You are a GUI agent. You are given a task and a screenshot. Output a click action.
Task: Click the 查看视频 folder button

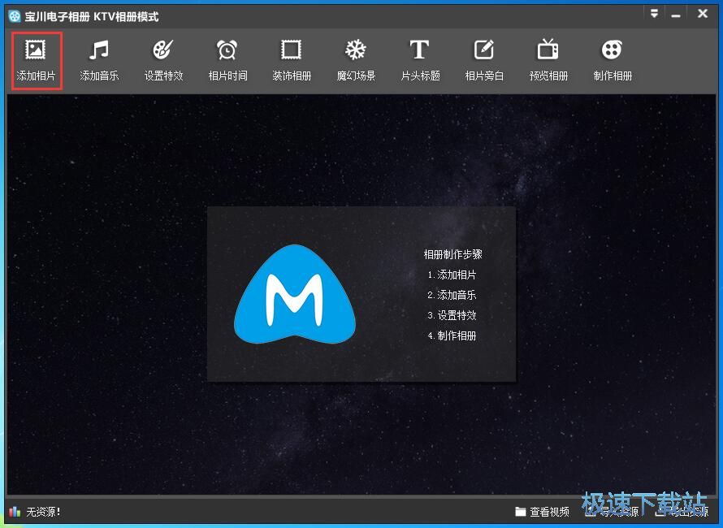[543, 512]
